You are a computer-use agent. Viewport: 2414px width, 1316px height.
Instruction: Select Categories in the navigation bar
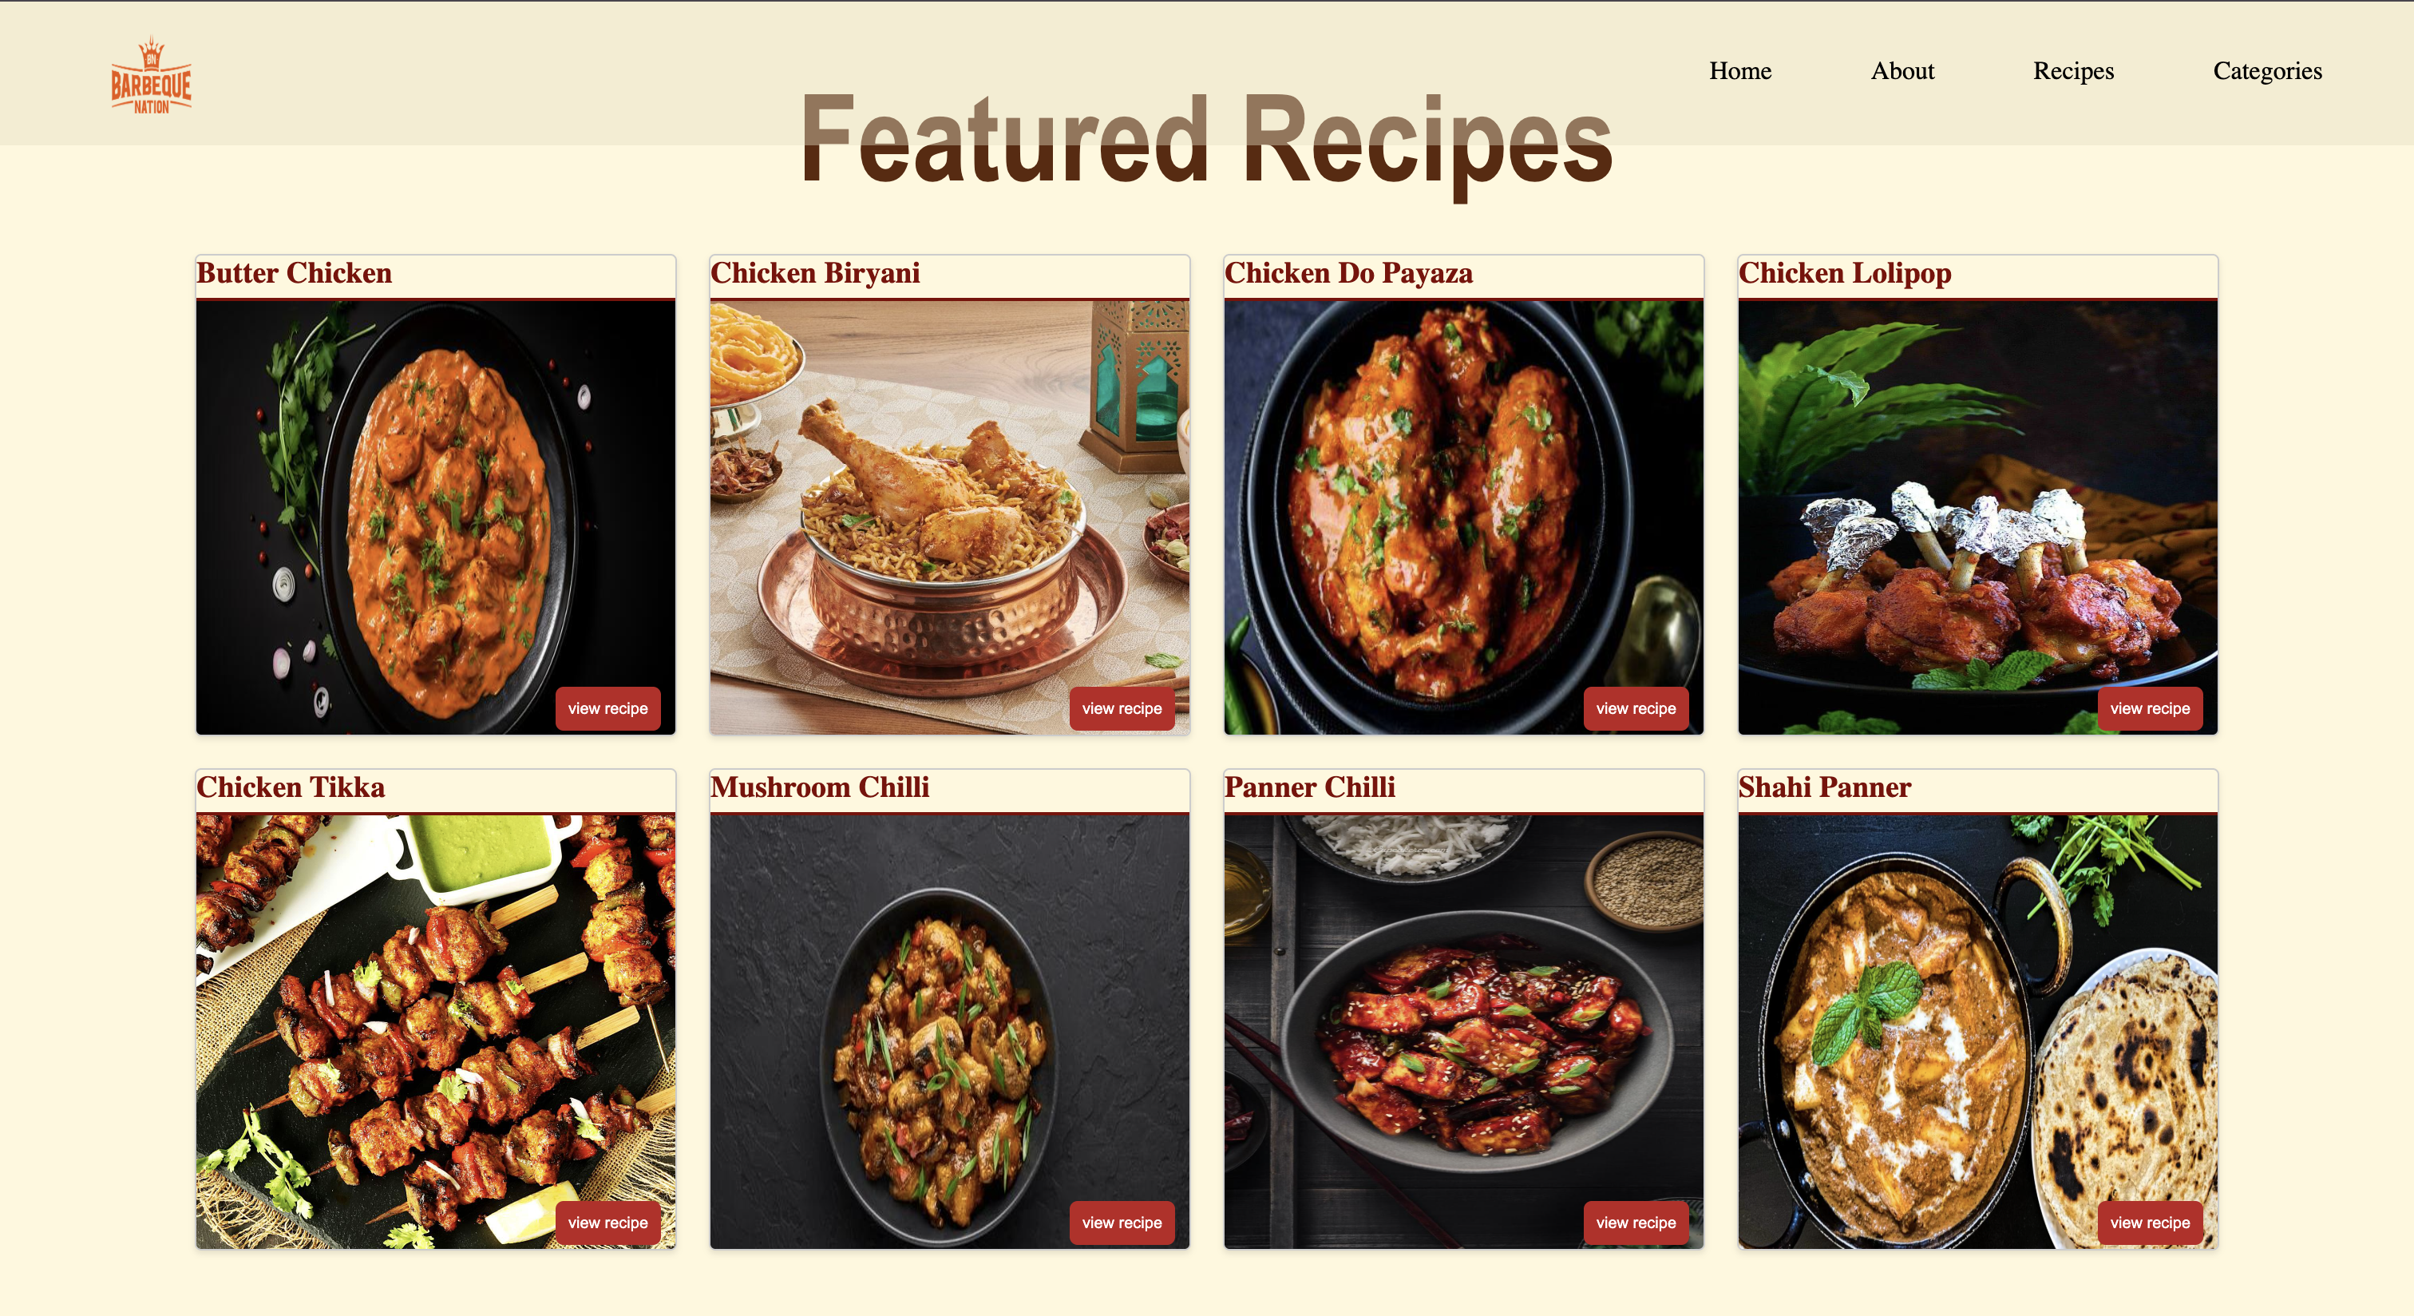tap(2267, 71)
